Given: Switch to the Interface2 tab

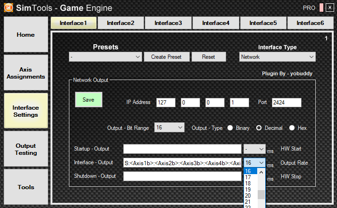Looking at the screenshot, I should (120, 23).
